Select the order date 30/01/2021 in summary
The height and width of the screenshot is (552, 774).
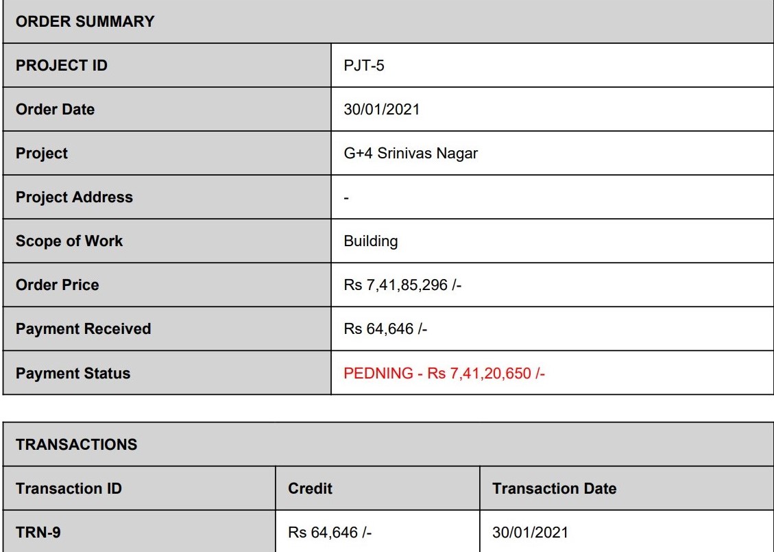pos(382,109)
